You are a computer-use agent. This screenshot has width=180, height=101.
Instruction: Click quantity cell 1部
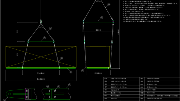141,79
